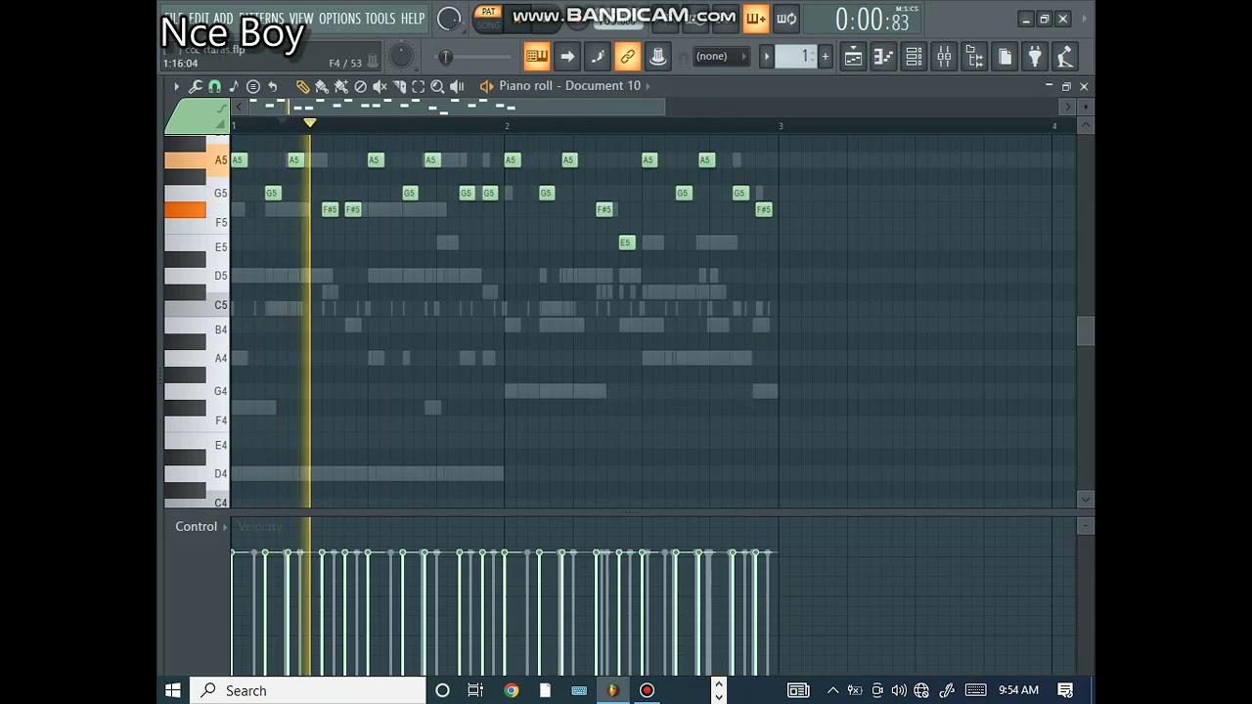This screenshot has width=1252, height=704.
Task: Click the vertical piano roll scrollbar thumb
Action: tap(1085, 331)
